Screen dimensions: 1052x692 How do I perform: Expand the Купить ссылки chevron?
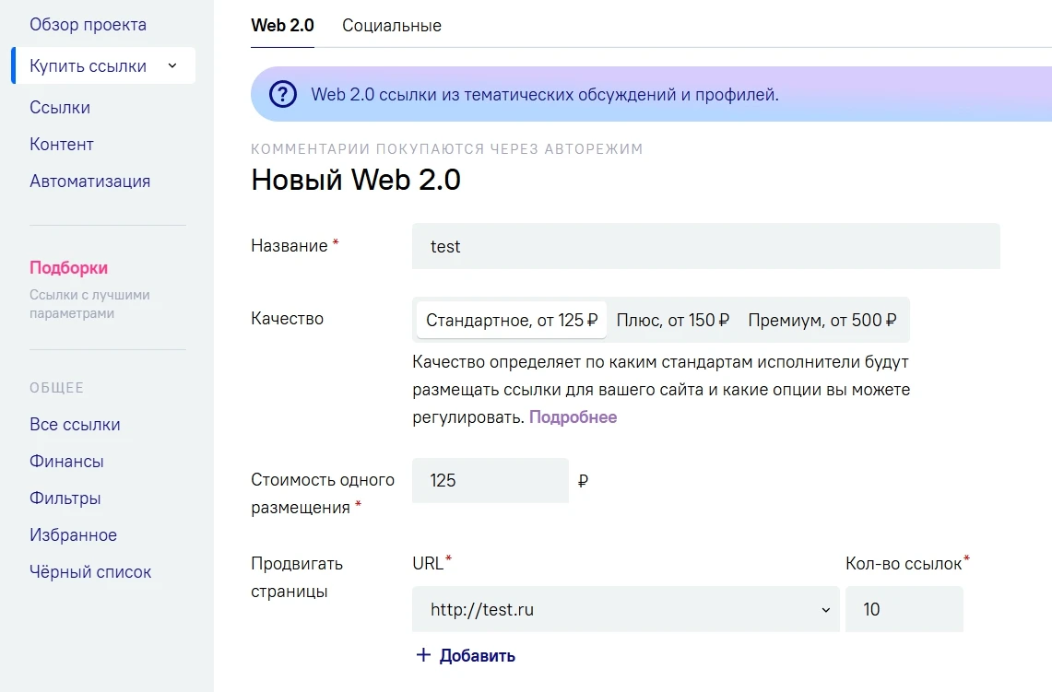pos(172,65)
